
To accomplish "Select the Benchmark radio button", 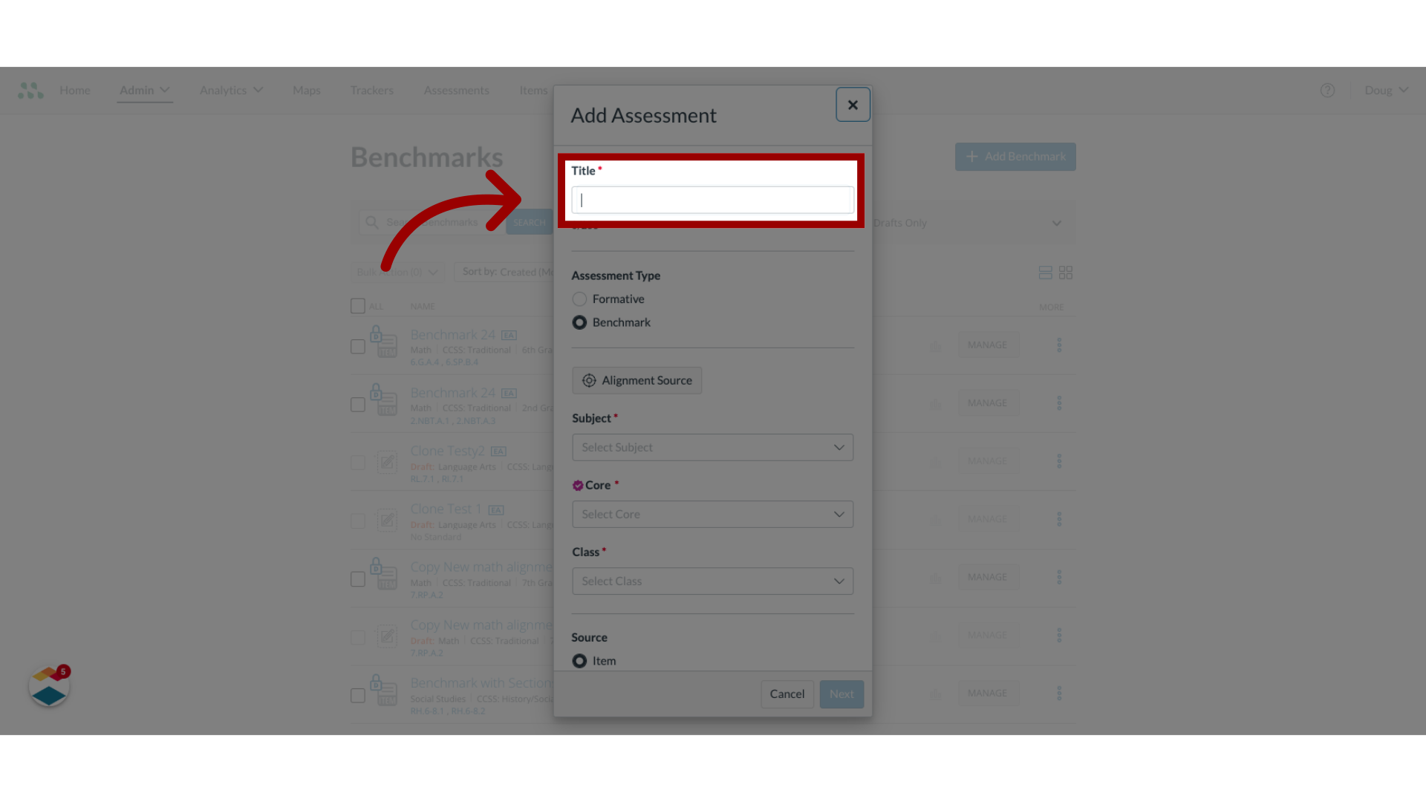I will tap(579, 322).
